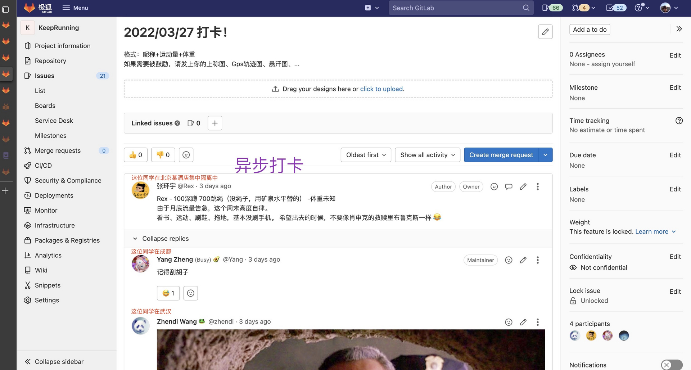The image size is (691, 370).
Task: Open the image in Zhendi Wang's comment
Action: 351,349
